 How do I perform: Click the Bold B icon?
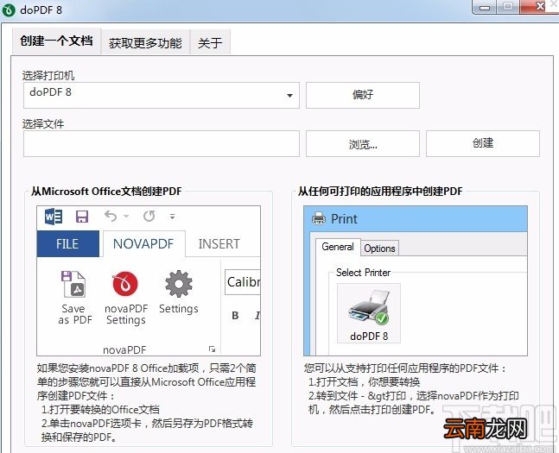point(235,315)
